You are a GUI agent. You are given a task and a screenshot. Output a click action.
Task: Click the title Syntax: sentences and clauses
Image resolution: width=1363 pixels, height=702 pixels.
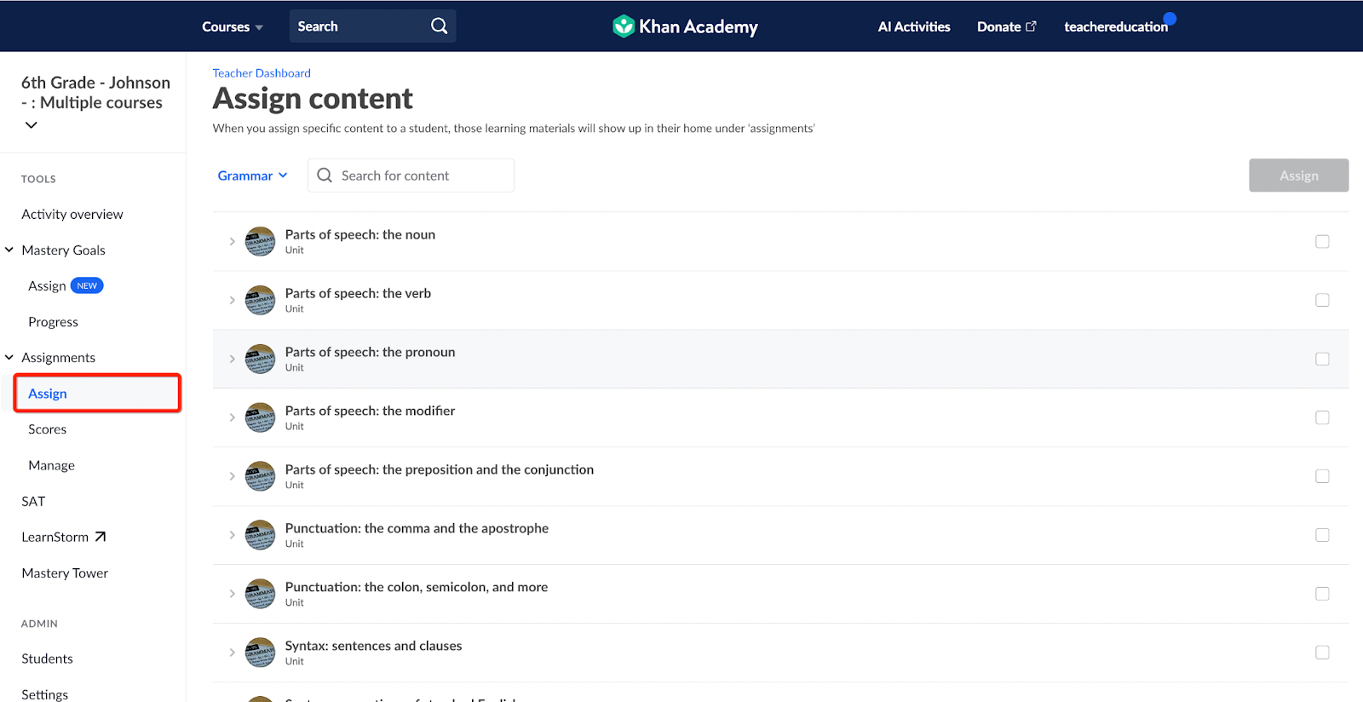(373, 646)
